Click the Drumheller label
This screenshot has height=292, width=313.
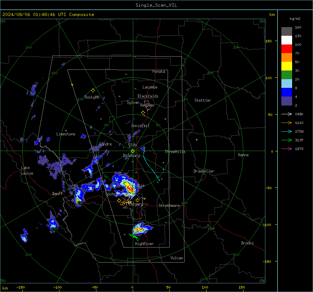click(204, 171)
